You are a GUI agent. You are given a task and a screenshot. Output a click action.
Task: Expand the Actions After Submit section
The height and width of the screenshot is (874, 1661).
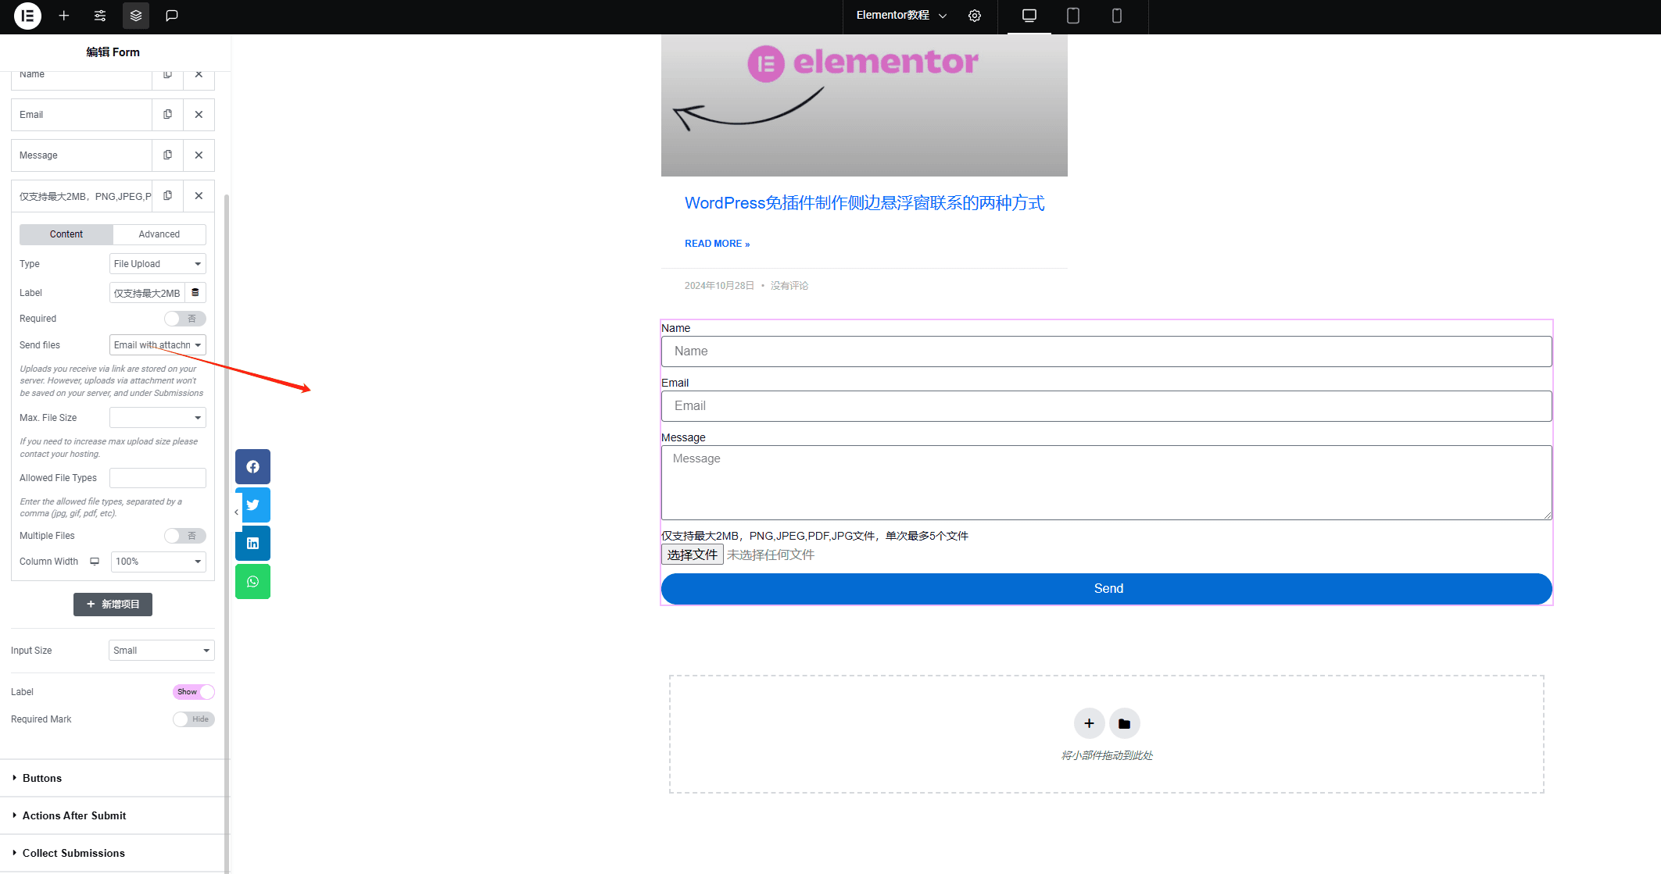(x=115, y=815)
